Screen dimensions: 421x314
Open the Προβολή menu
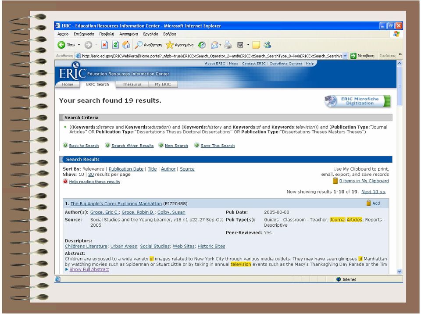[x=107, y=34]
